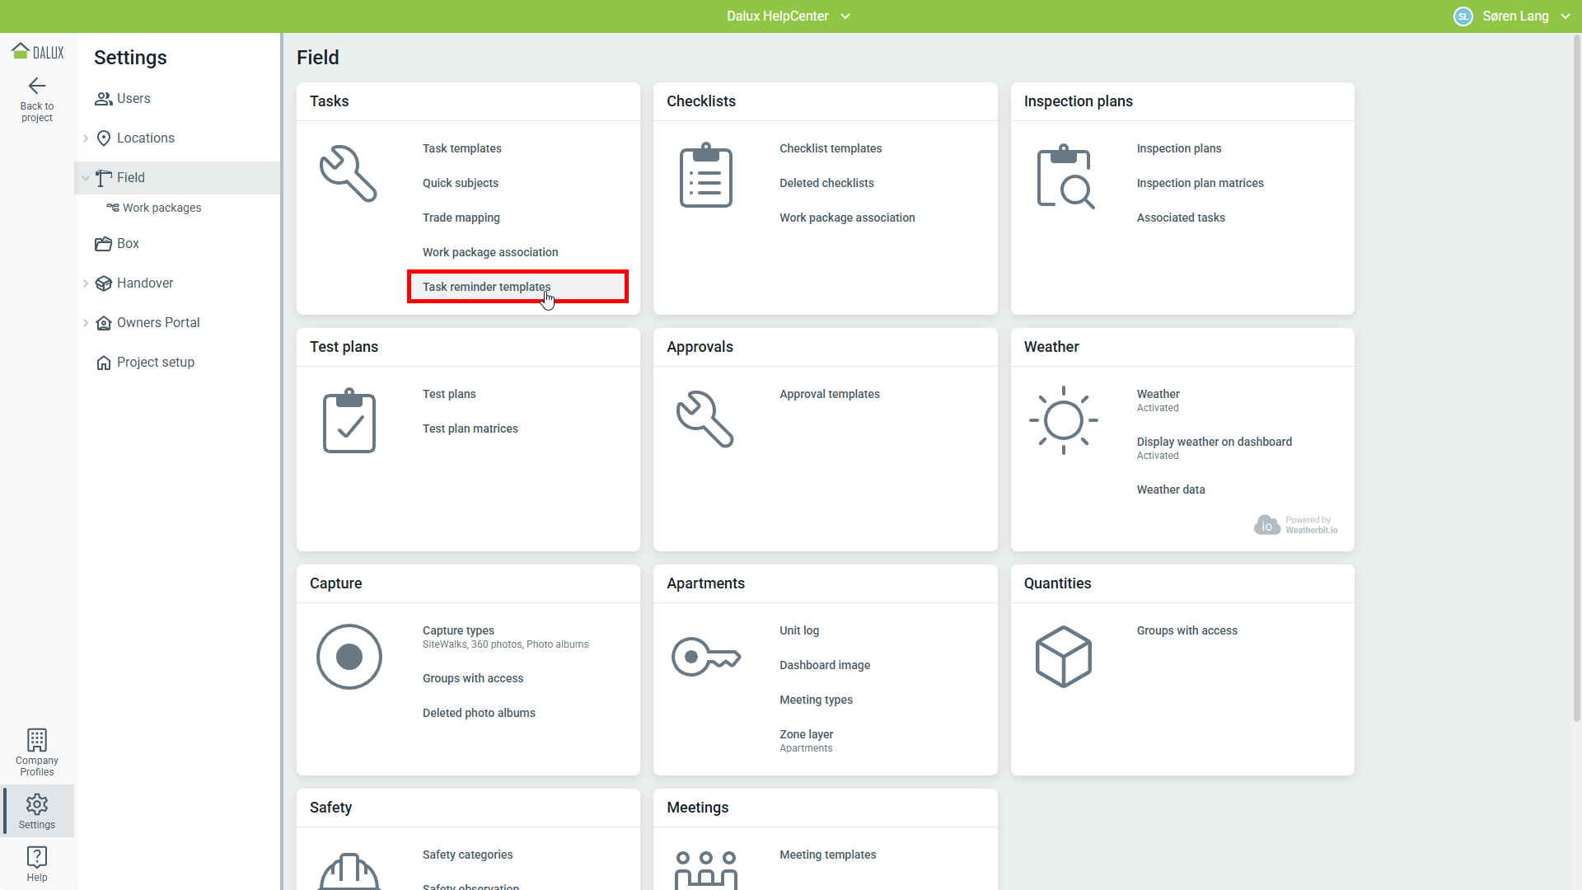Image resolution: width=1582 pixels, height=890 pixels.
Task: Select Work packages in the settings tree
Action: pos(161,208)
